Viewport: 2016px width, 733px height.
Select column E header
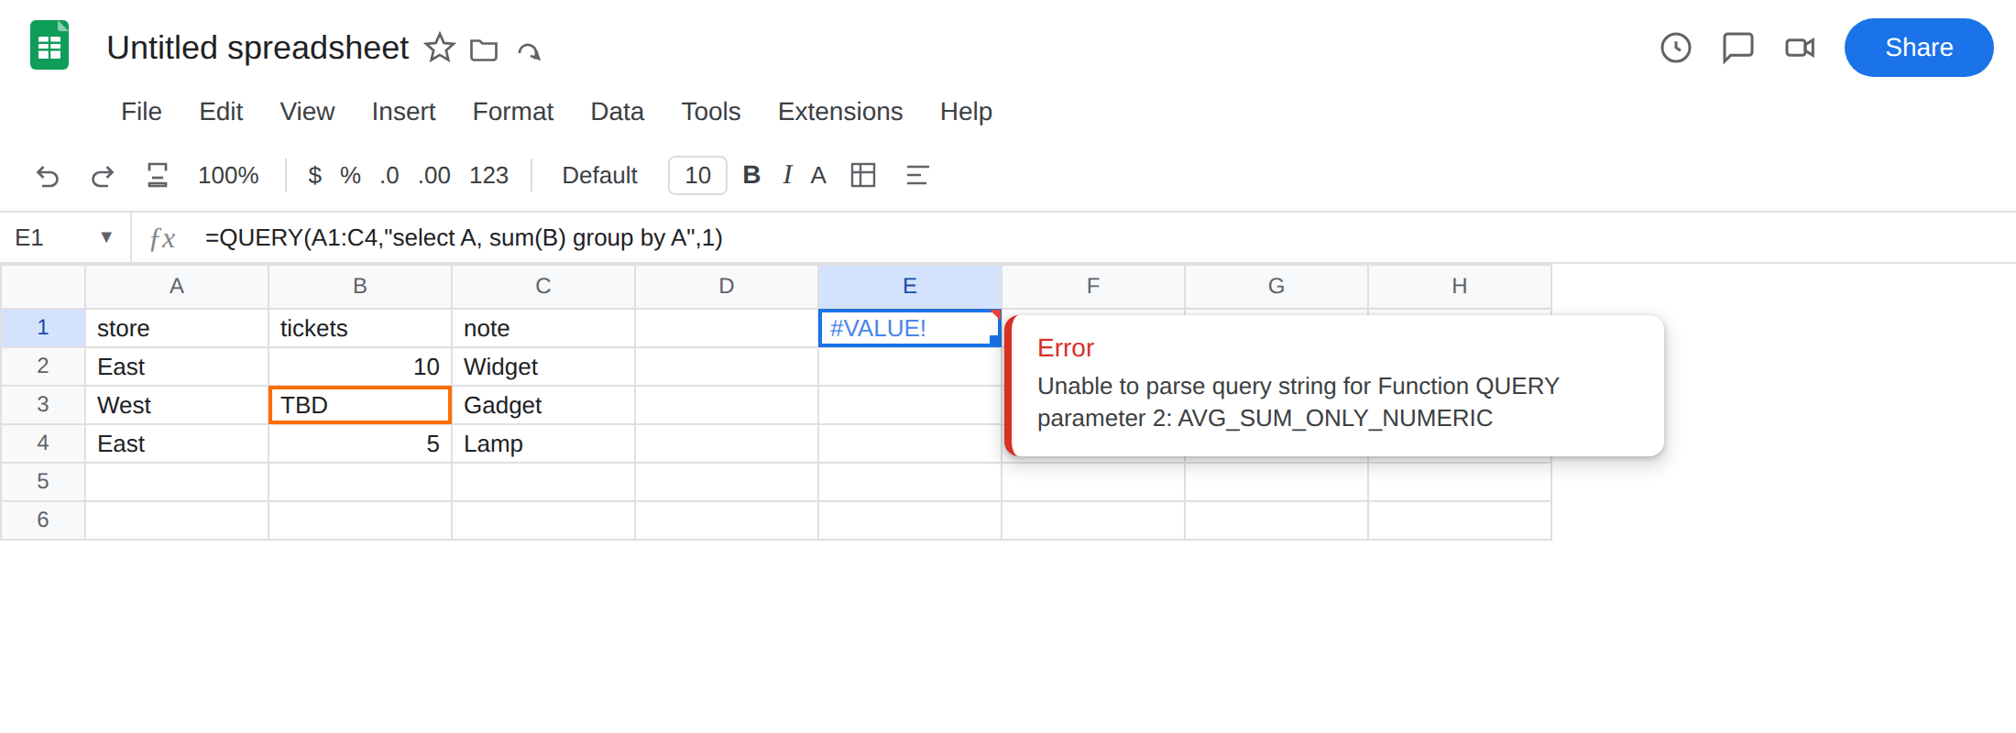[910, 286]
